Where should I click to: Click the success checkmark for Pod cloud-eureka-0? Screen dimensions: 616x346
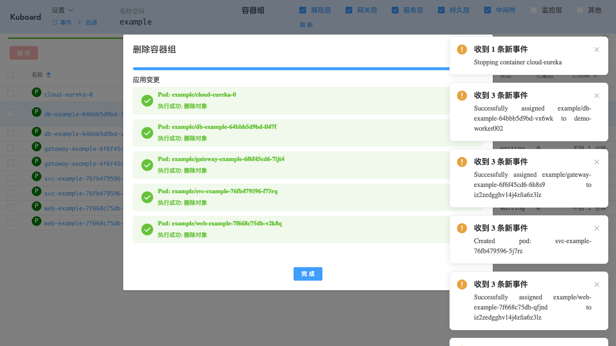[147, 101]
